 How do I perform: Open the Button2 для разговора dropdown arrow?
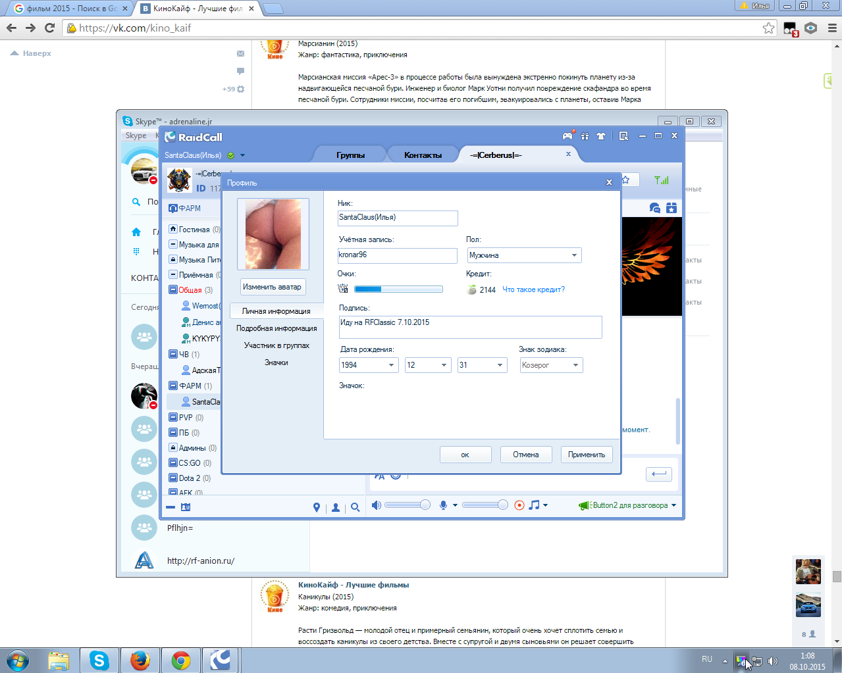(673, 505)
